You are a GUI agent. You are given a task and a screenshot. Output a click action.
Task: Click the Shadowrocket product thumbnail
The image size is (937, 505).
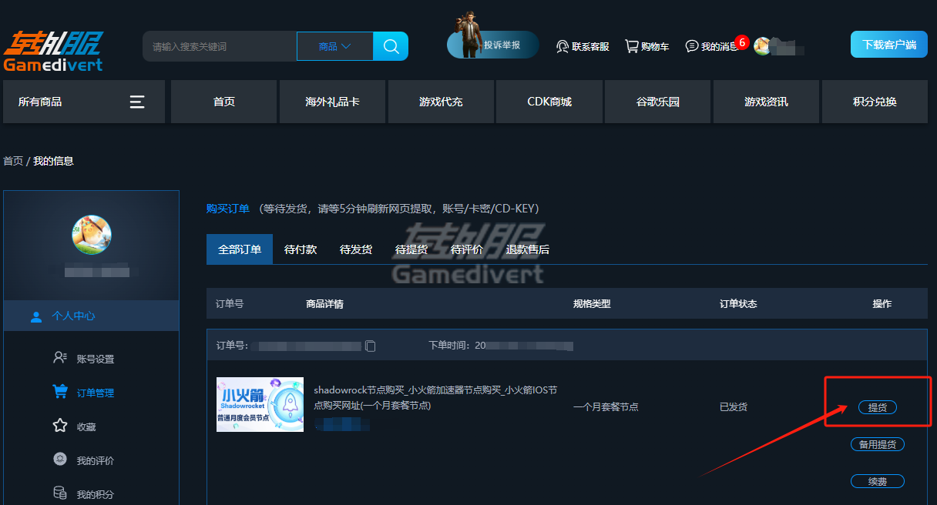260,404
